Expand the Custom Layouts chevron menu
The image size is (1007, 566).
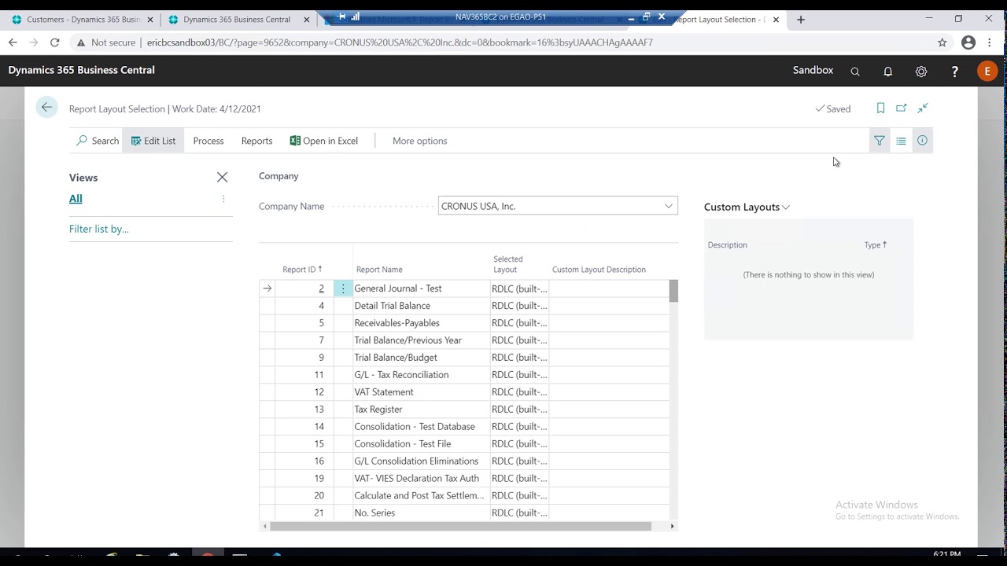(786, 207)
